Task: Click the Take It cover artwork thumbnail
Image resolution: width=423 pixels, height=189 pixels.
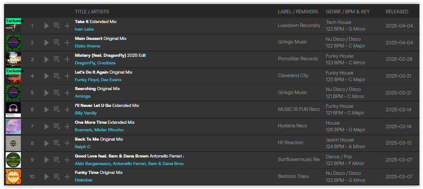Action: pos(13,26)
